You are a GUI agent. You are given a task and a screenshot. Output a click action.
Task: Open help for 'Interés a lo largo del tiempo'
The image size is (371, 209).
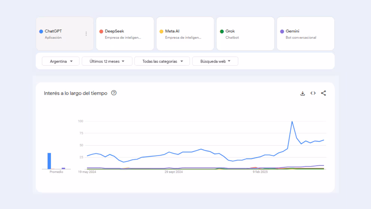click(x=114, y=93)
